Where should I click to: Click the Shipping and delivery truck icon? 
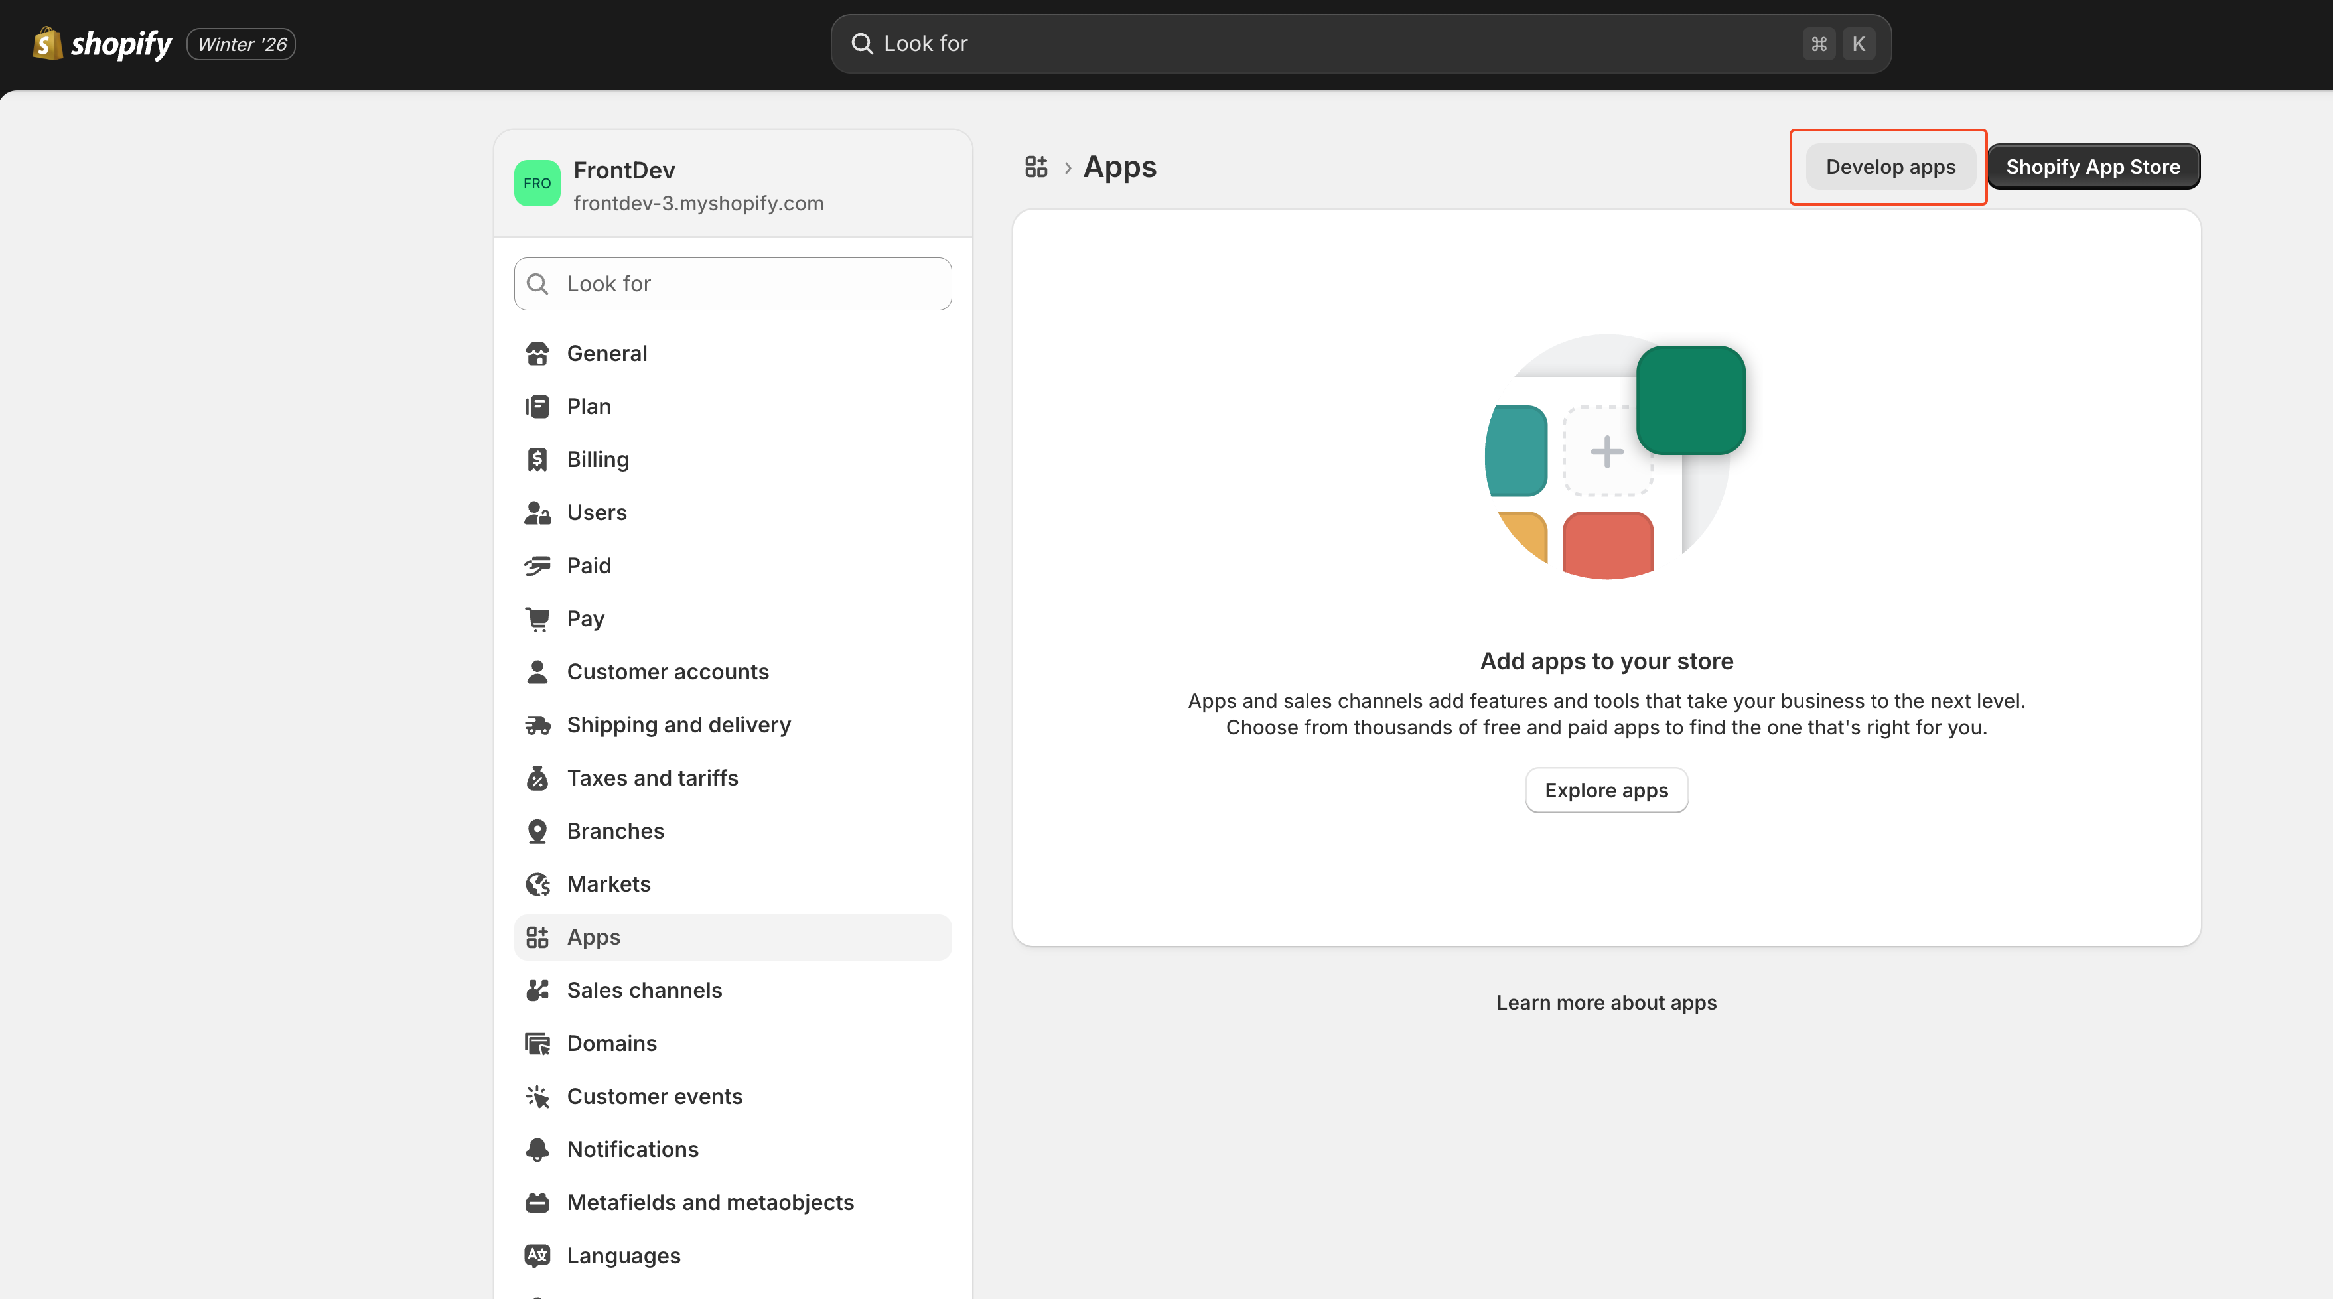[x=537, y=725]
